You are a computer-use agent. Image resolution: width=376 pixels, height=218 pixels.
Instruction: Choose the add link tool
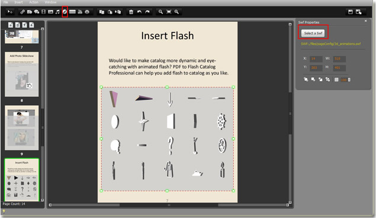click(23, 12)
